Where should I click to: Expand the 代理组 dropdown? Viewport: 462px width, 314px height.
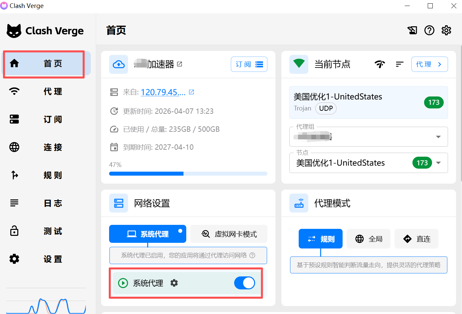438,137
